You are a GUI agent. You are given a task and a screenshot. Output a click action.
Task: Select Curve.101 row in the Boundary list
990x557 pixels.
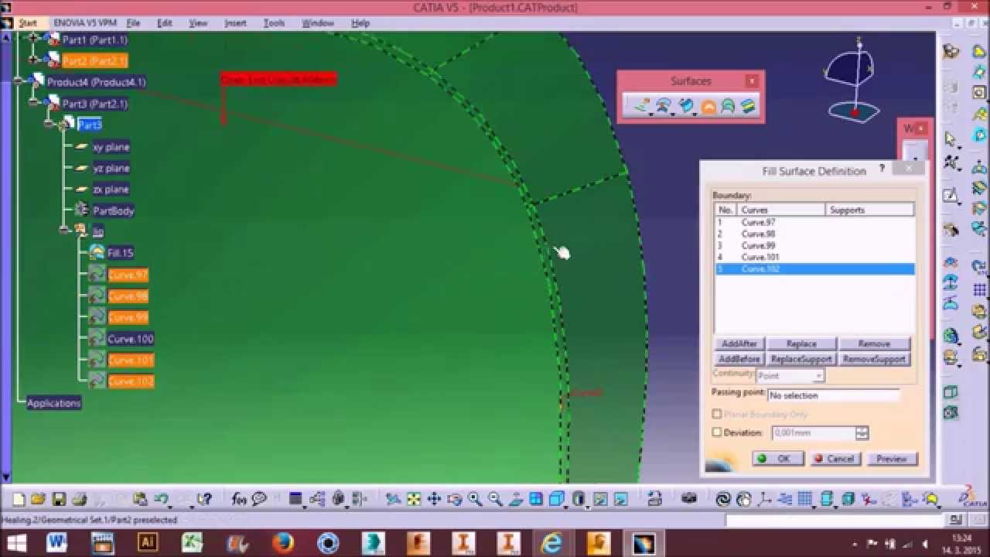point(814,257)
